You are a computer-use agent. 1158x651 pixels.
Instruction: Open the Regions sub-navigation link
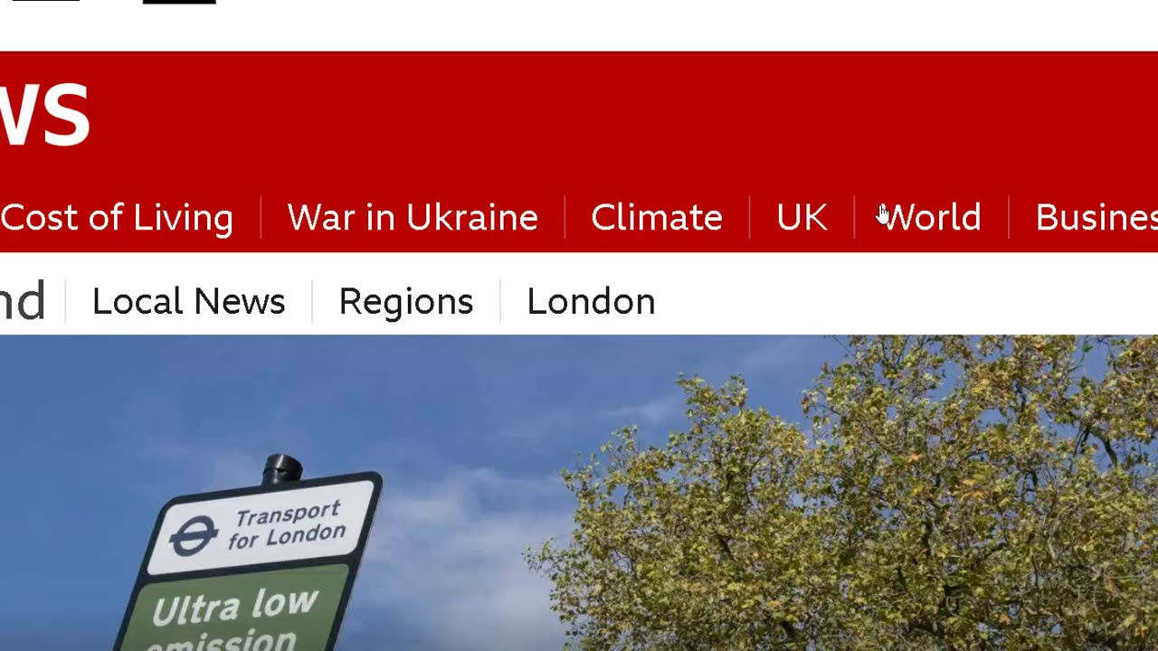coord(406,302)
